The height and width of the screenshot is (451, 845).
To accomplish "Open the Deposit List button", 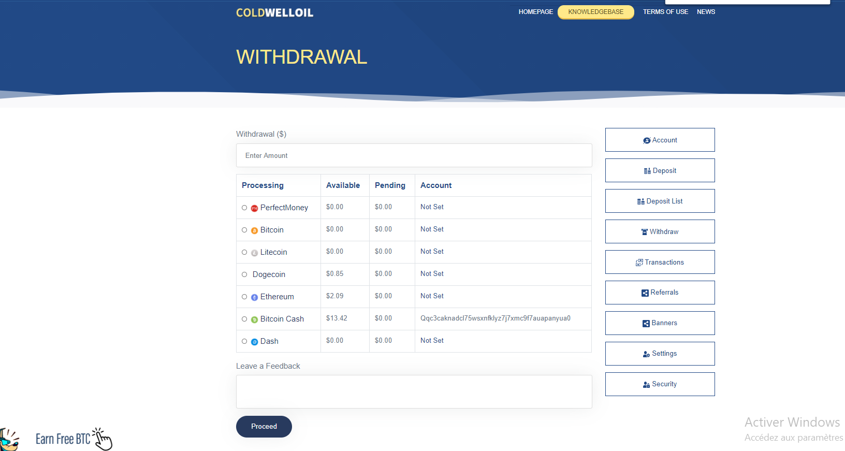I will click(660, 201).
